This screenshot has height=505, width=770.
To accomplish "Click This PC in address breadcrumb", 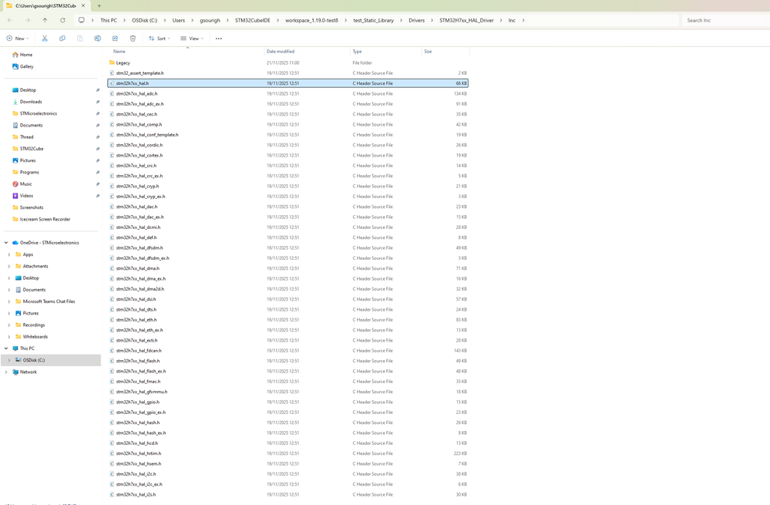I will pos(109,20).
